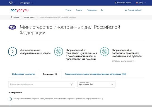Viewport: 152px width, 107px height.
Task: Click the Russian flag icon
Action: tap(137, 3)
